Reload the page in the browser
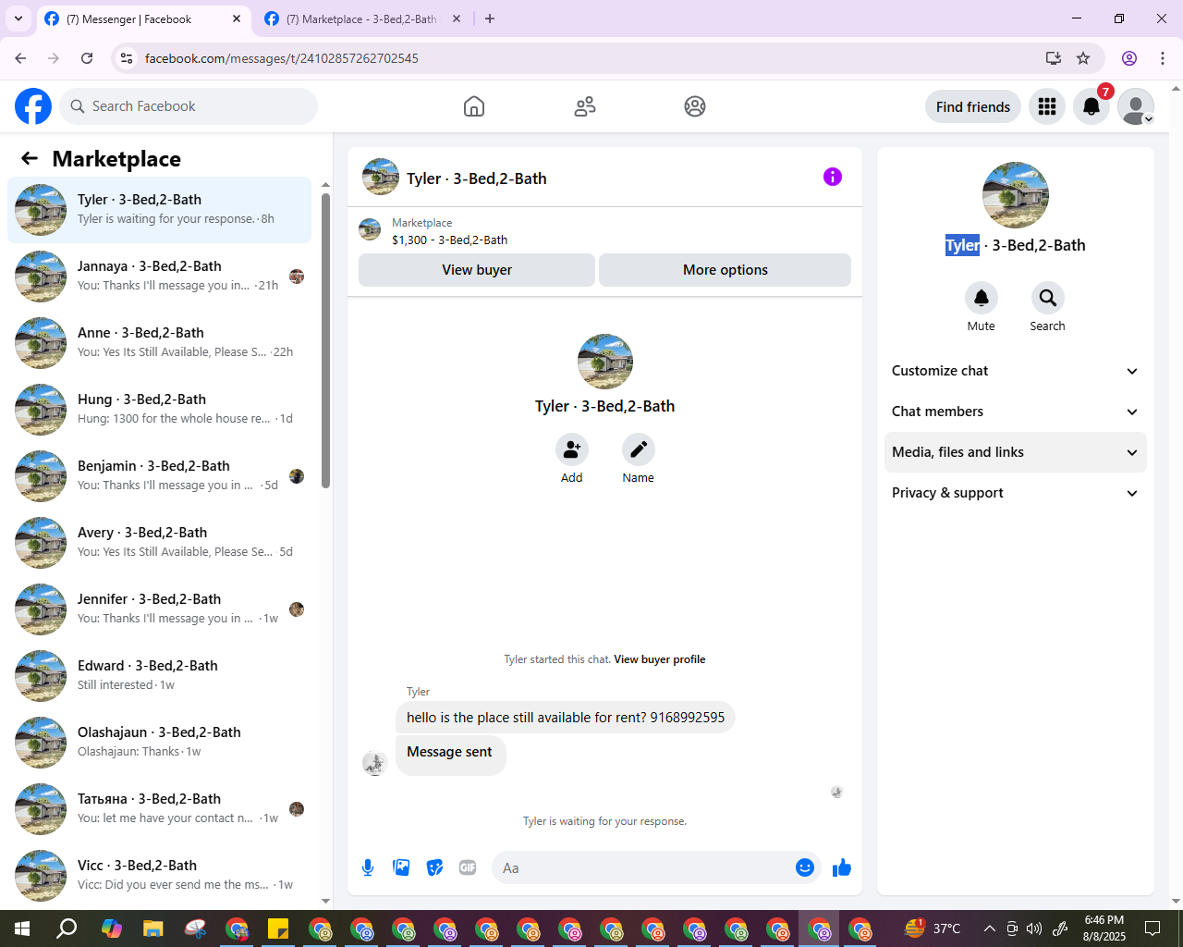Viewport: 1183px width, 947px height. click(87, 58)
